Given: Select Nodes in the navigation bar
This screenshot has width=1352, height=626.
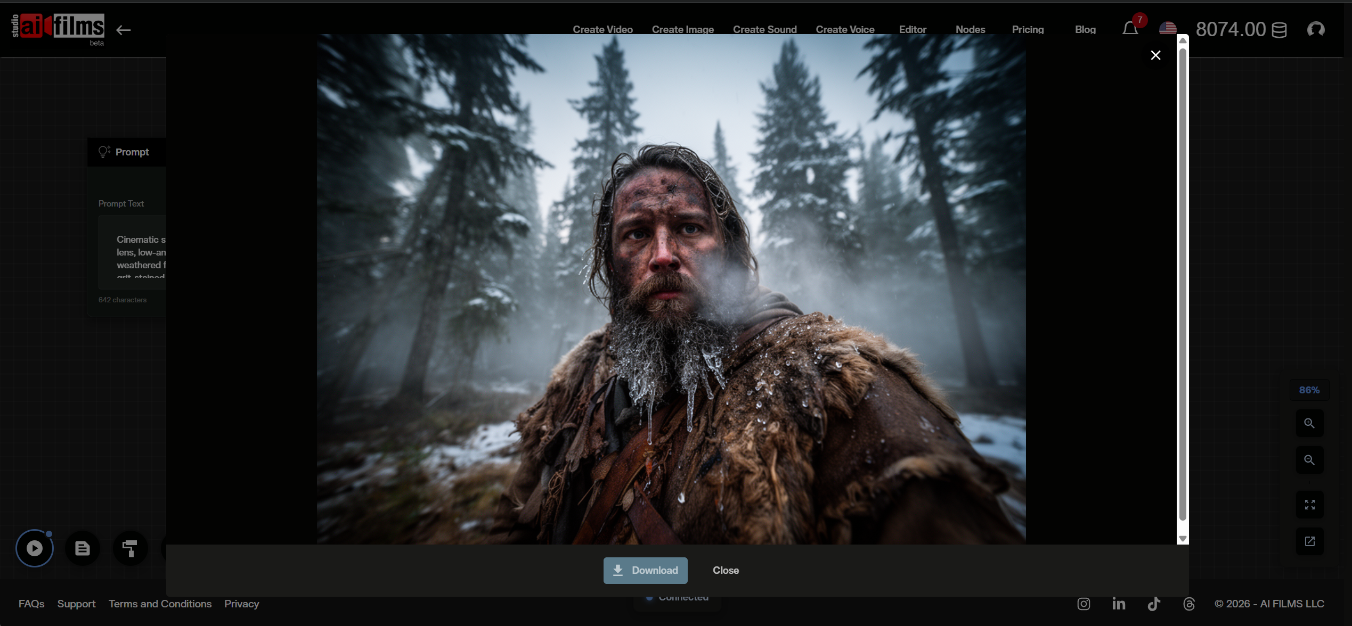Looking at the screenshot, I should click(970, 29).
